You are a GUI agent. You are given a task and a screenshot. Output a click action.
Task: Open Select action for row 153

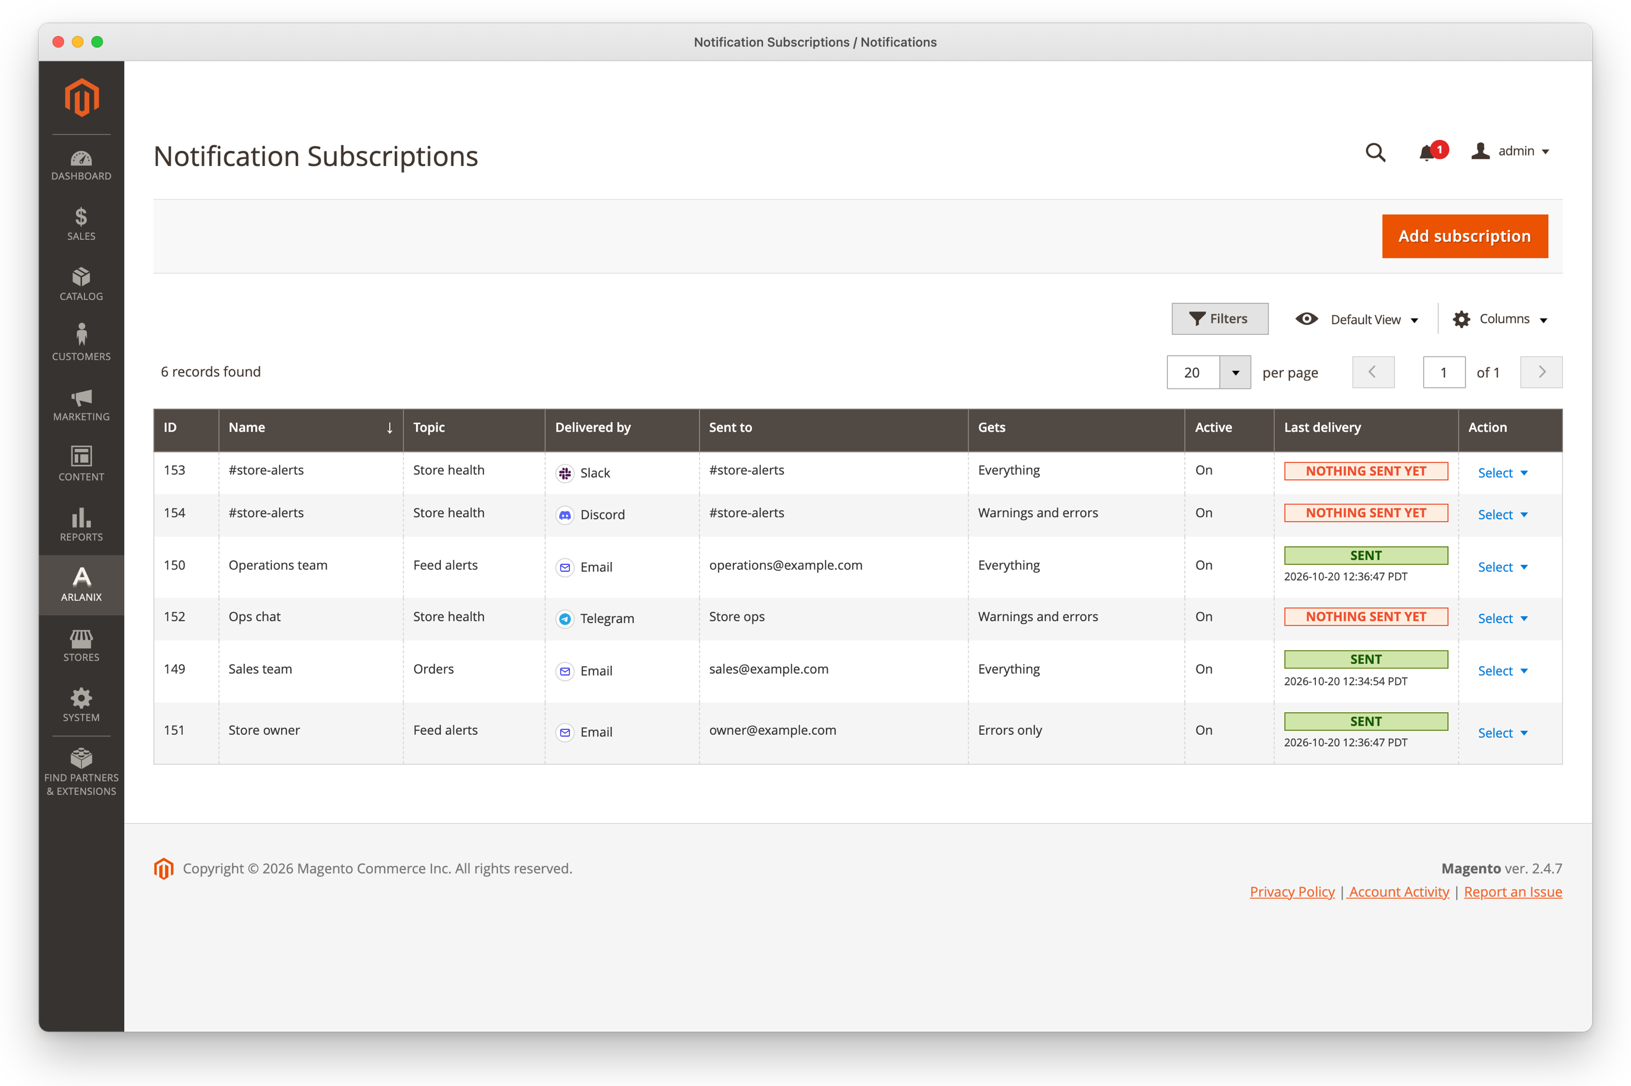(x=1503, y=473)
